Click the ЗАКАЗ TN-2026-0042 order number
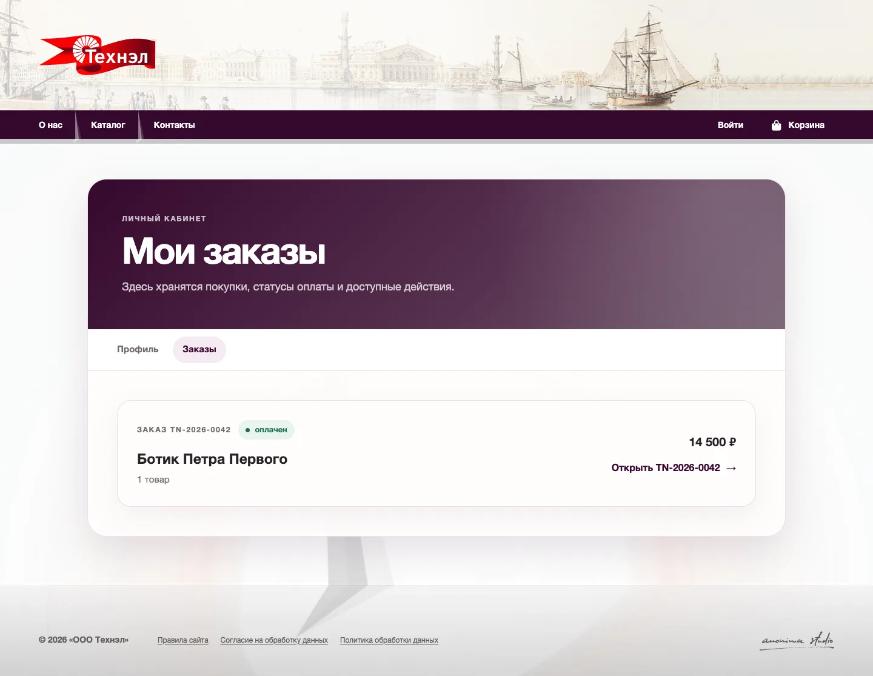This screenshot has width=873, height=676. coord(184,430)
